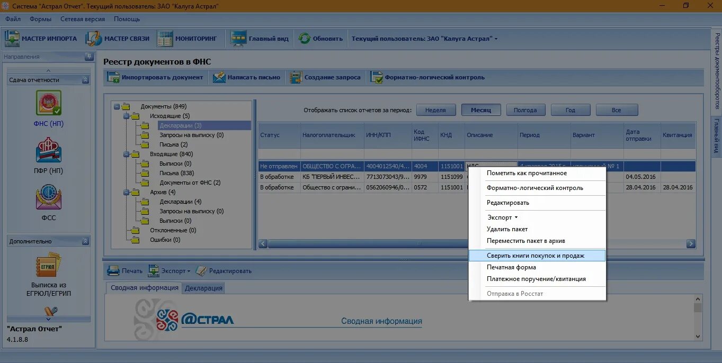Screen dimensions: 722x363
Task: Run Форматно-логический контроль from toolbar
Action: pos(427,77)
